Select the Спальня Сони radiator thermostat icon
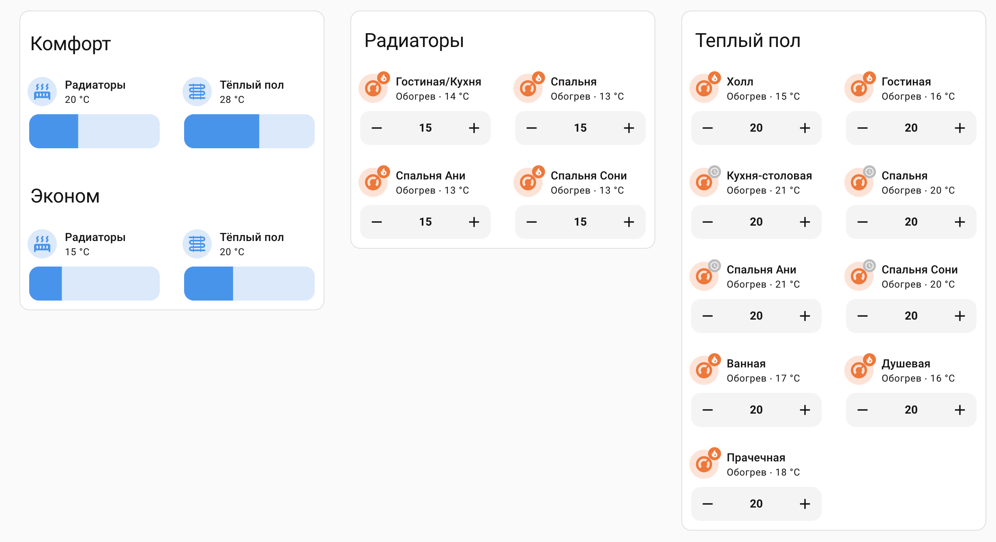The image size is (996, 542). click(x=528, y=182)
